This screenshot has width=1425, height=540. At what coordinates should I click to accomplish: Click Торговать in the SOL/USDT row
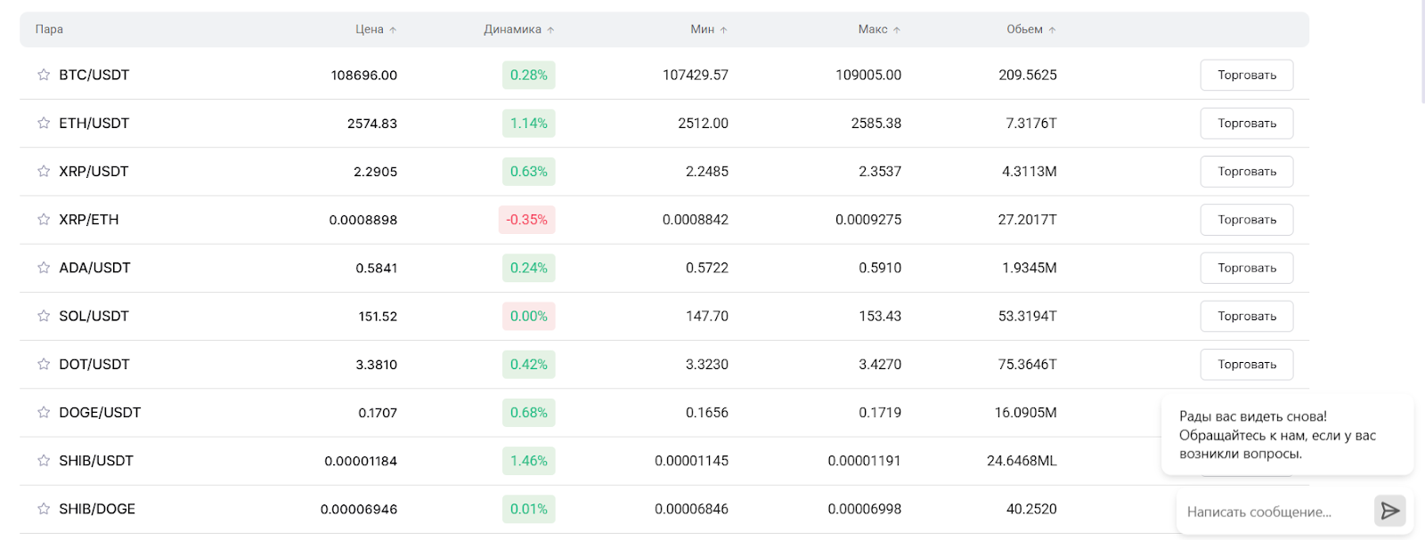point(1247,316)
